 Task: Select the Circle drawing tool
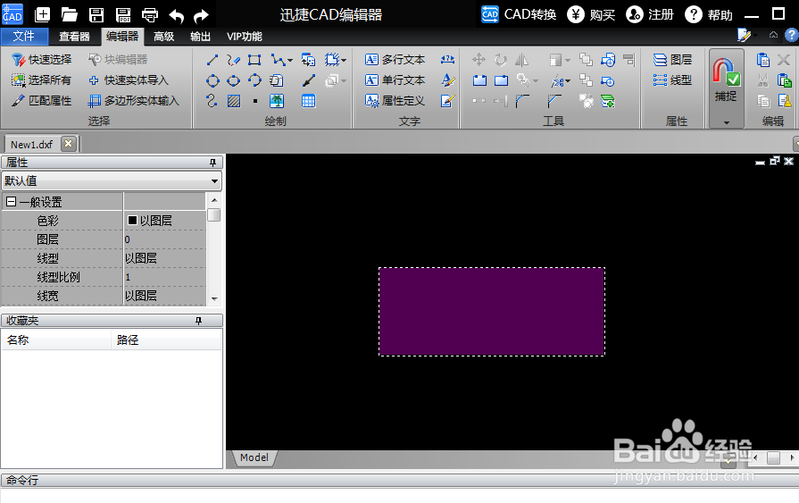pos(212,80)
